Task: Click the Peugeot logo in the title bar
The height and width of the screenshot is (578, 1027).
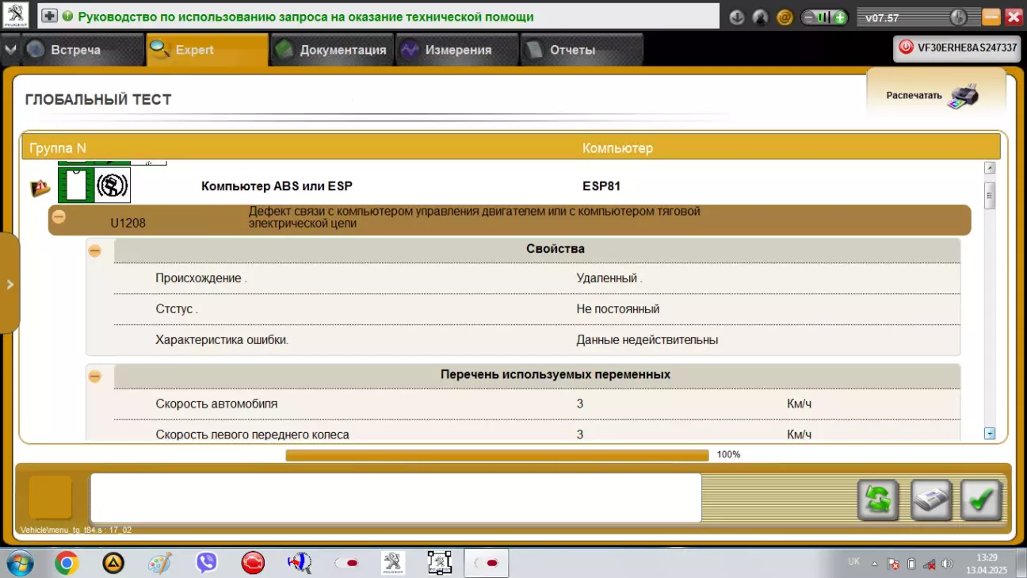Action: 15,16
